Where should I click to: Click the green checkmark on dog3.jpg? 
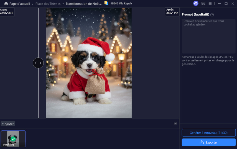(x=13, y=139)
